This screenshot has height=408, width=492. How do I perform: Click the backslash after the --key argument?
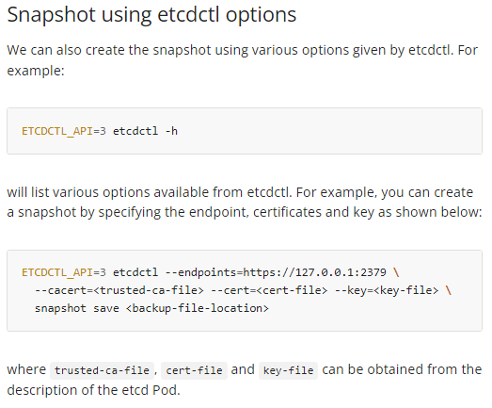[x=448, y=290]
